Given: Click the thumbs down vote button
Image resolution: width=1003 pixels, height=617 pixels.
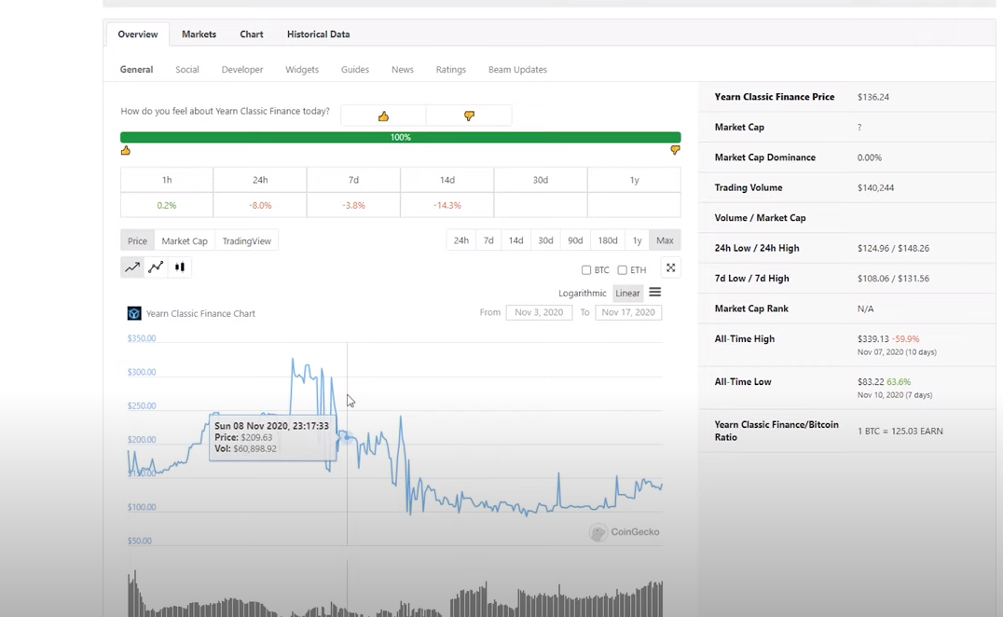Looking at the screenshot, I should click(x=469, y=116).
